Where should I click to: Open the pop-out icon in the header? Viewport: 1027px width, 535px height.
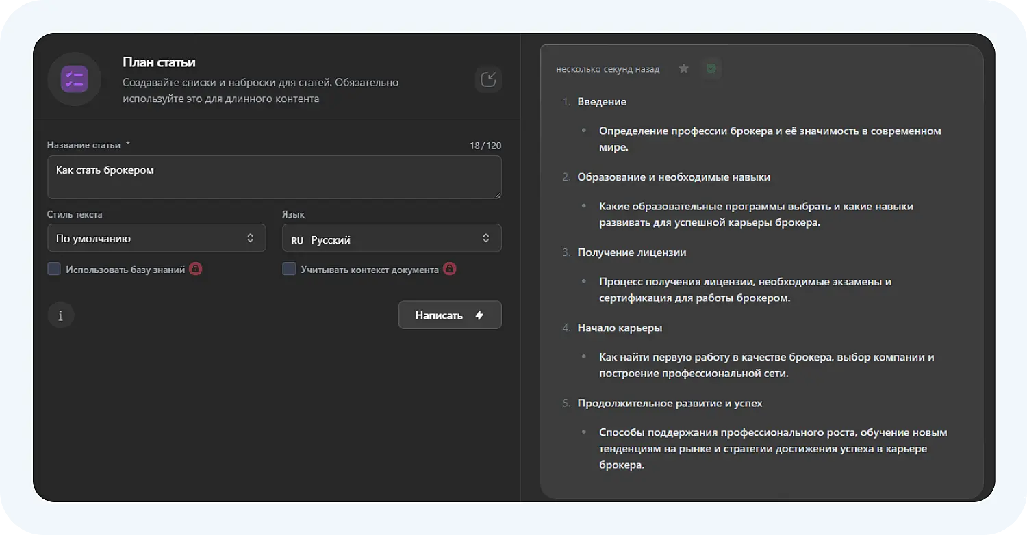pyautogui.click(x=488, y=79)
